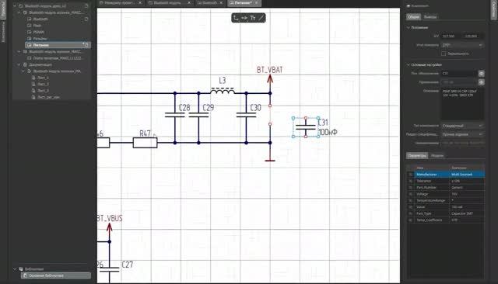
Task: Open the Проекты vertical side tab
Action: [3, 10]
